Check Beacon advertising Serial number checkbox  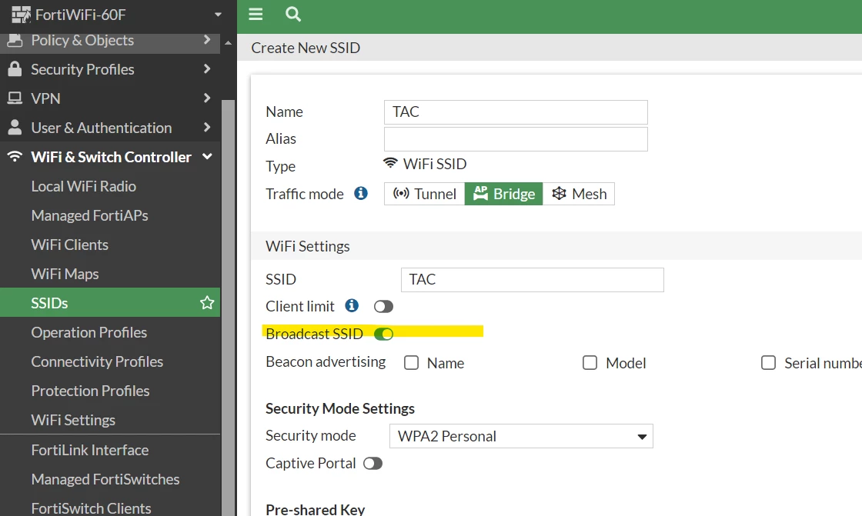pyautogui.click(x=769, y=363)
